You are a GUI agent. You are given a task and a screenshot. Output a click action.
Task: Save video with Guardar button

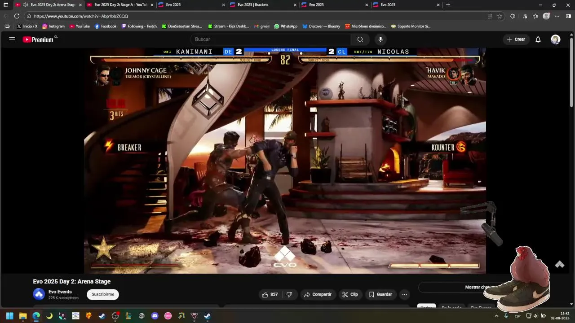coord(380,295)
